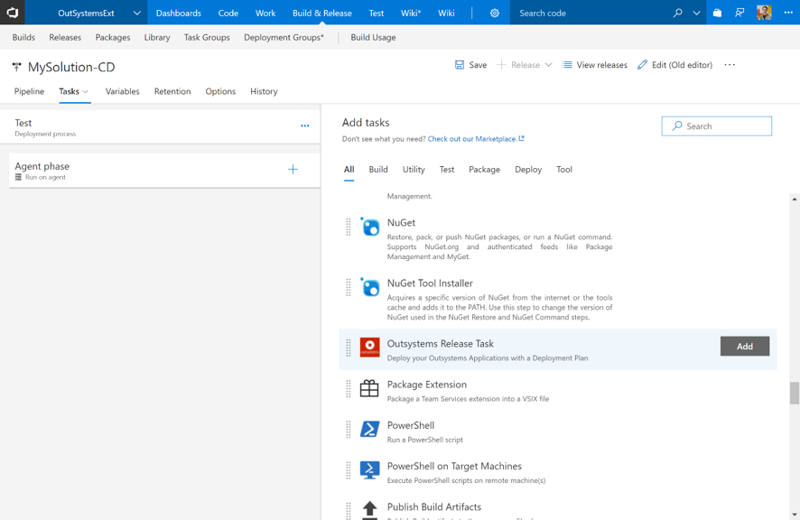The height and width of the screenshot is (520, 800).
Task: Click the release definition icon beside MySolution-CD
Action: 17,67
